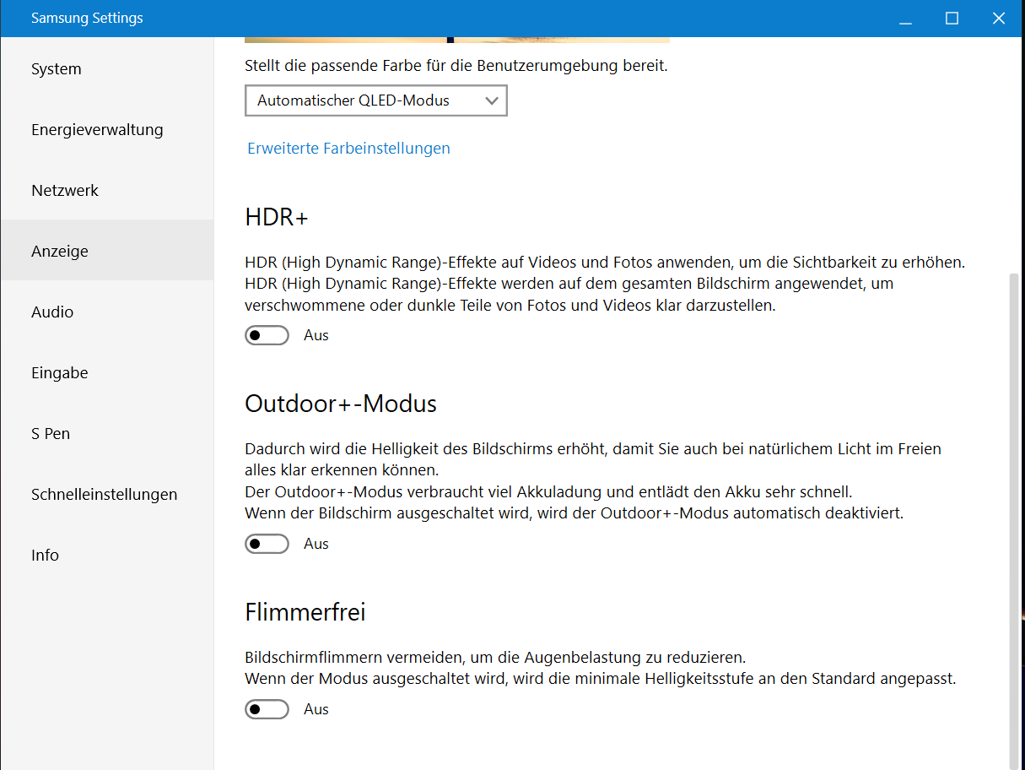Switch to Netzwerk settings
The image size is (1025, 770).
point(65,191)
